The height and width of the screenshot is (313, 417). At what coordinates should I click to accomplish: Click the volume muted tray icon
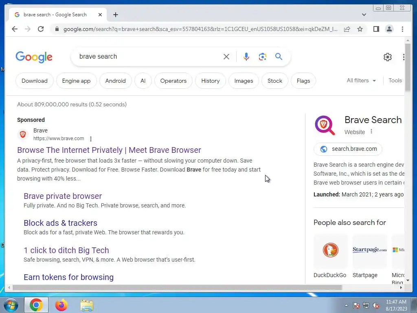click(376, 306)
